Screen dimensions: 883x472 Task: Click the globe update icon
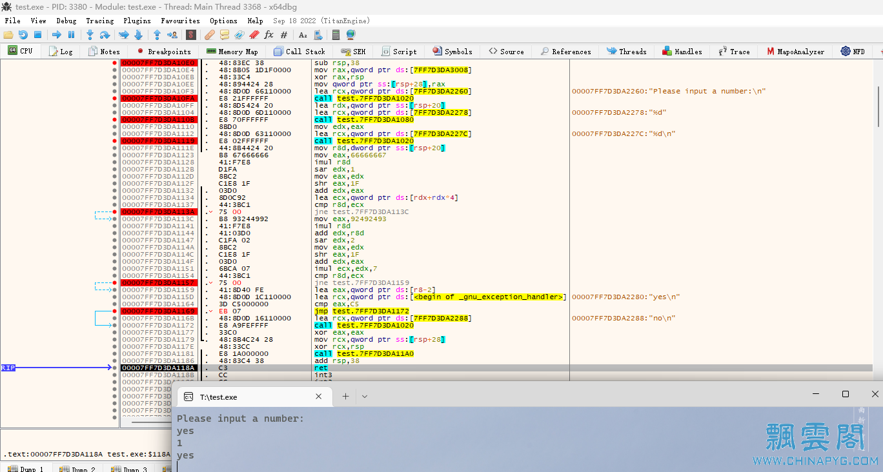[x=350, y=35]
